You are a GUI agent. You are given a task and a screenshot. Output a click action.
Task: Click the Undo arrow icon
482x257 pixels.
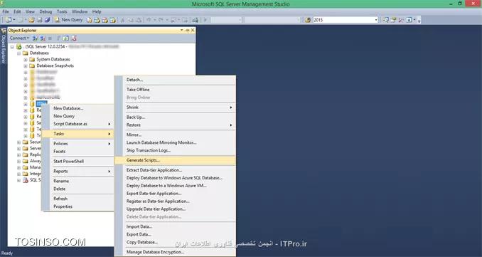tap(149, 20)
